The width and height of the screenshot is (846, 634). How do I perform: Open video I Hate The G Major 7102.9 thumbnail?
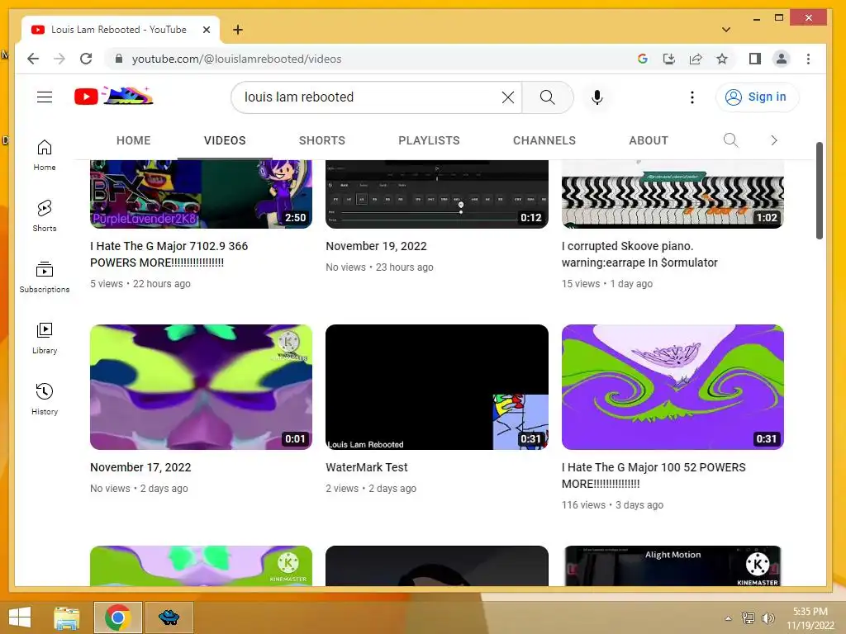click(201, 194)
